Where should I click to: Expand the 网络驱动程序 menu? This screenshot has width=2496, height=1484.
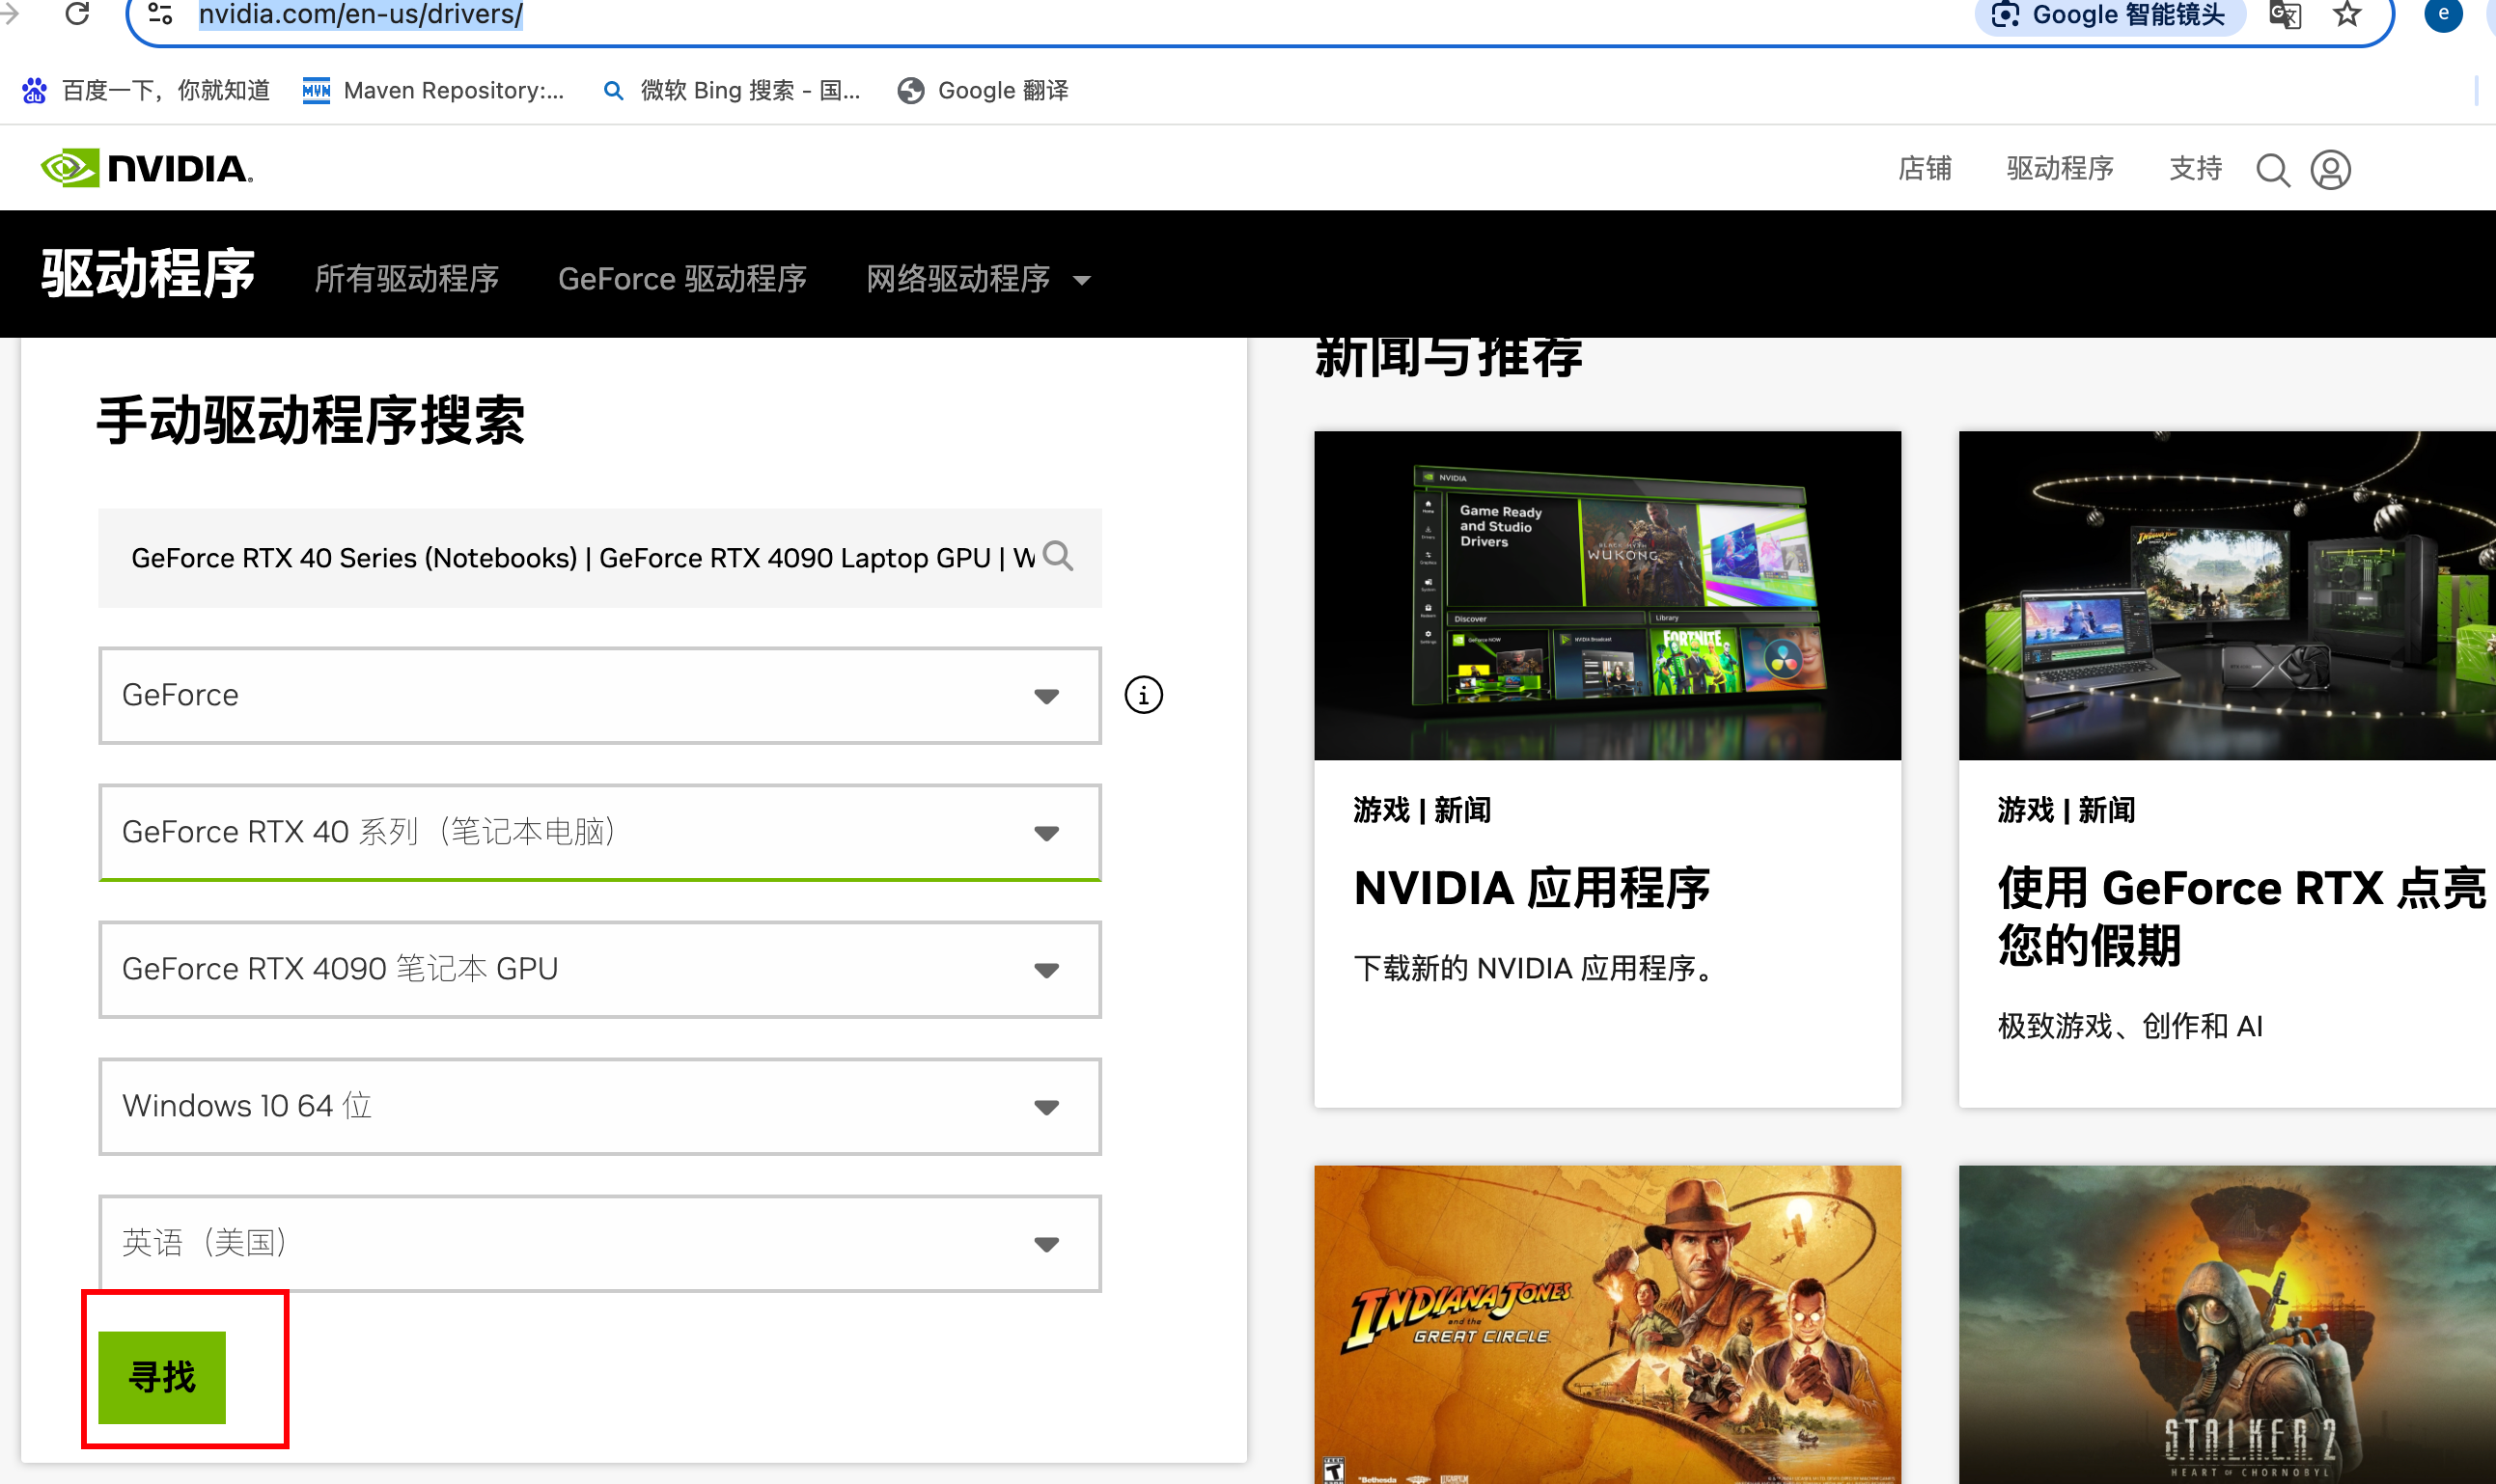click(x=977, y=279)
